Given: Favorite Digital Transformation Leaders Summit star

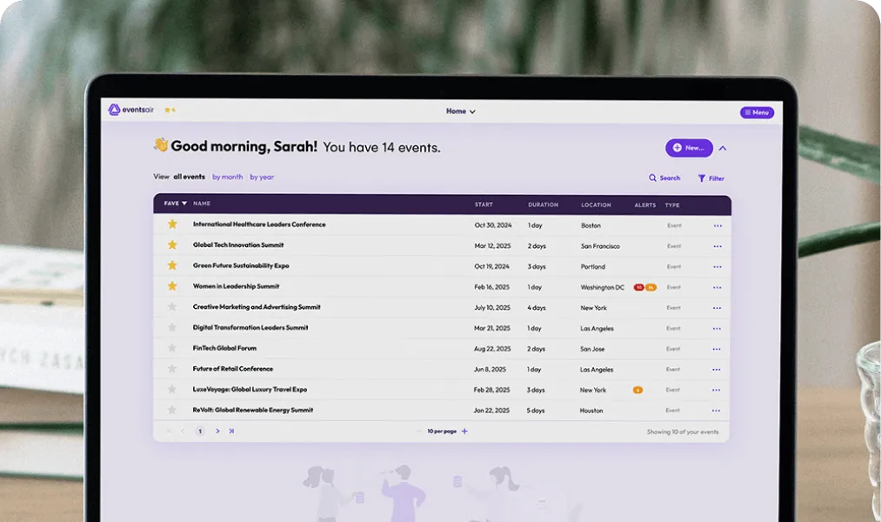Looking at the screenshot, I should point(172,327).
